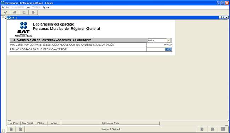Click the second page icon at bottom-left

pos(20,129)
